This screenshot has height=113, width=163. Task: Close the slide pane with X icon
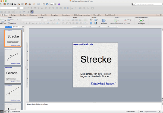[x=23, y=27]
